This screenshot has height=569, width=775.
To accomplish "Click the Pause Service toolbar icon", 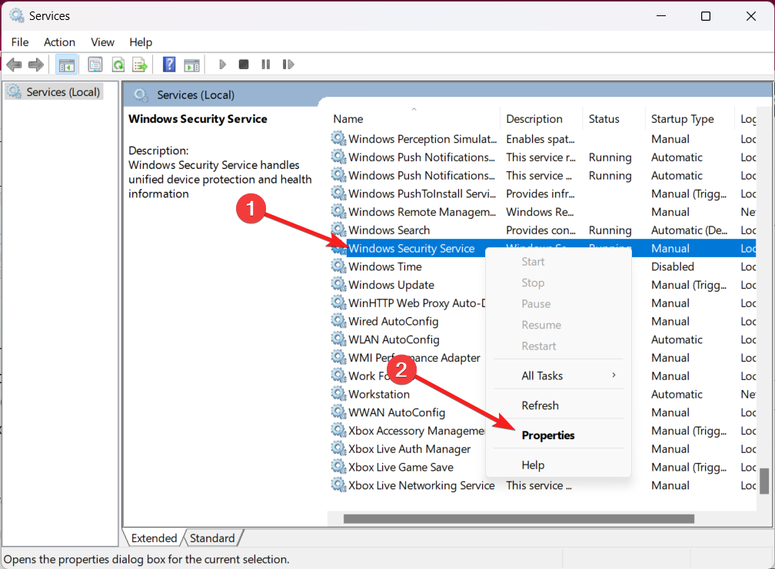I will pos(266,65).
